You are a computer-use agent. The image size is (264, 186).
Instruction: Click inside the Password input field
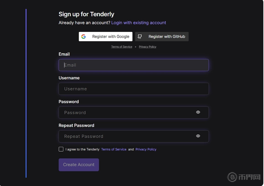pos(127,112)
